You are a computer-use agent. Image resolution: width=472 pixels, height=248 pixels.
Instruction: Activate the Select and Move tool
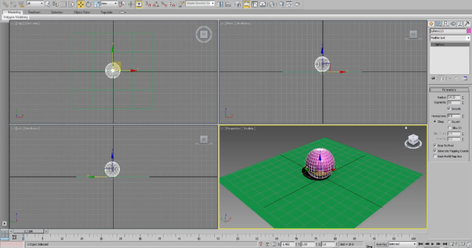pos(81,4)
